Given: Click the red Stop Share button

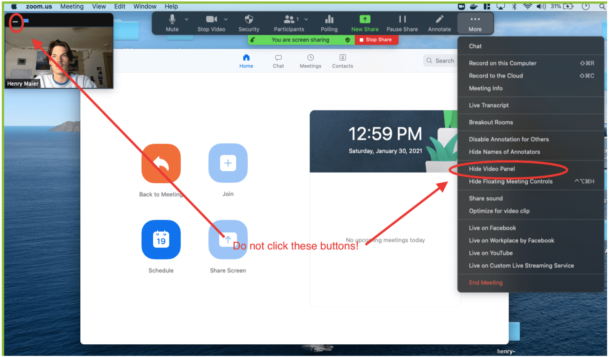Looking at the screenshot, I should click(376, 40).
